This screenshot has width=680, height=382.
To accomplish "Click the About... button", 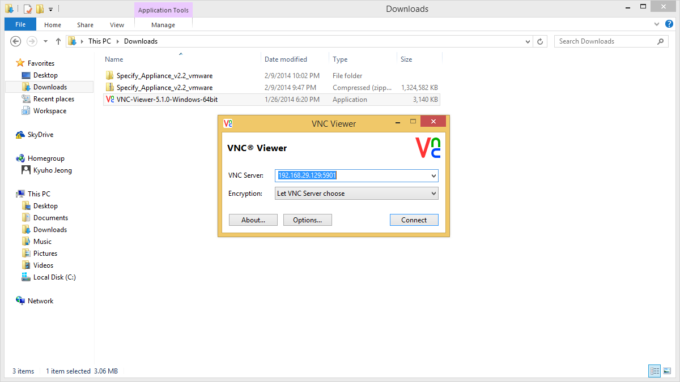I will (253, 220).
